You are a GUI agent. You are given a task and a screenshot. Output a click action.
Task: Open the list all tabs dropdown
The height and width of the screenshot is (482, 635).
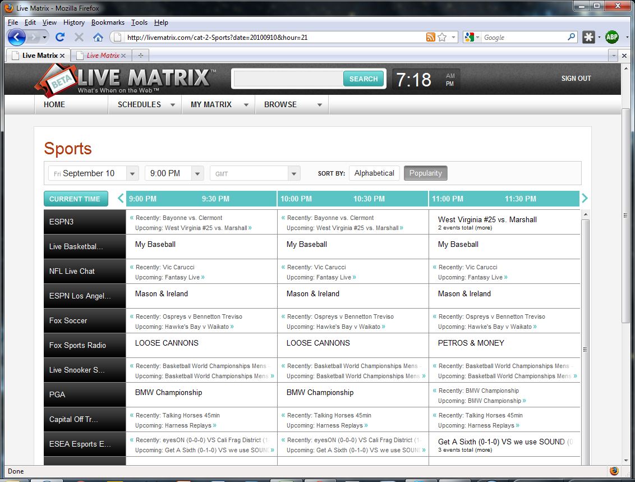pyautogui.click(x=614, y=56)
